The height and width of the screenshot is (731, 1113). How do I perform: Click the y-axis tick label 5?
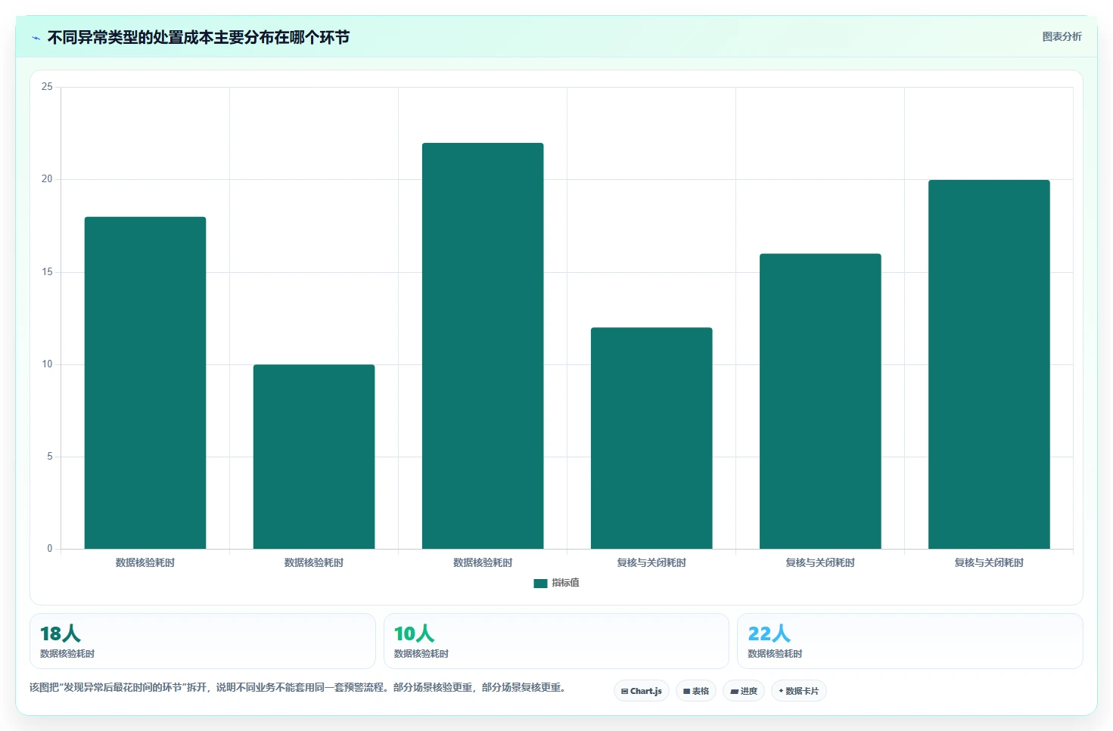click(x=50, y=457)
